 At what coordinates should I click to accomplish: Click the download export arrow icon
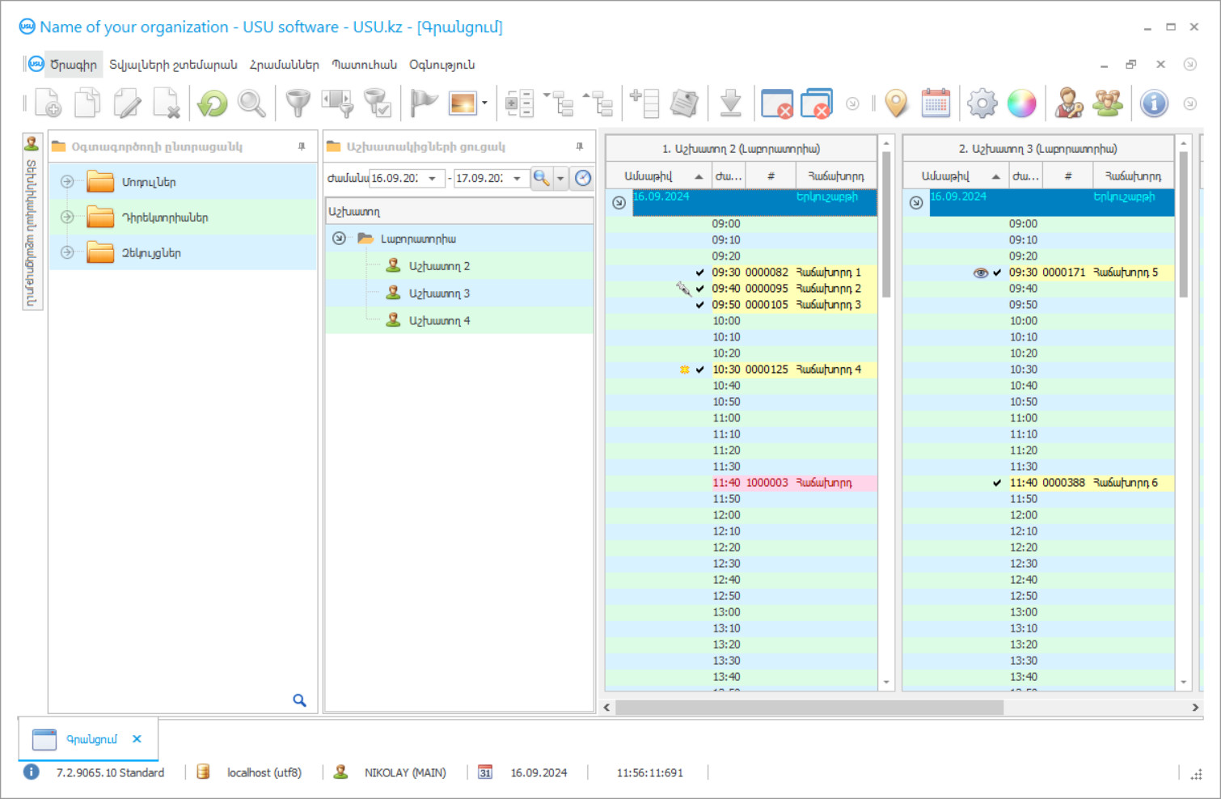coord(731,104)
